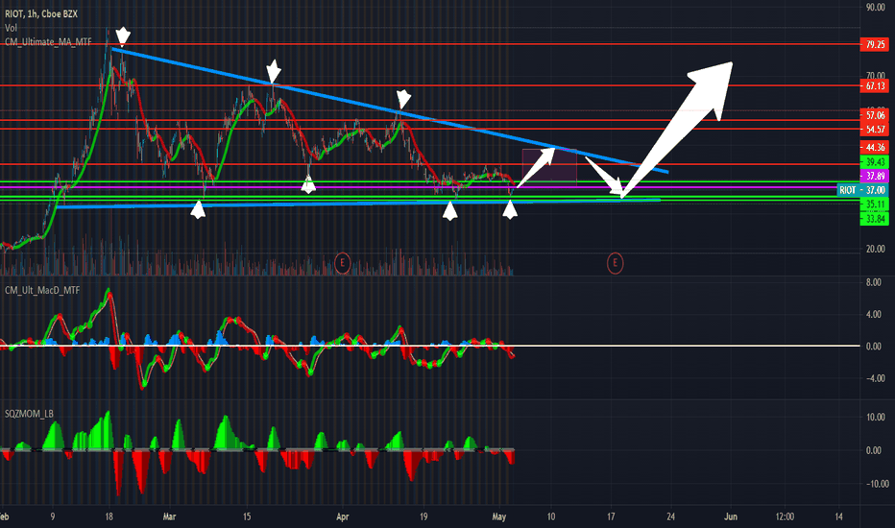Click the 24 date on time axis
The width and height of the screenshot is (895, 528).
(x=670, y=517)
